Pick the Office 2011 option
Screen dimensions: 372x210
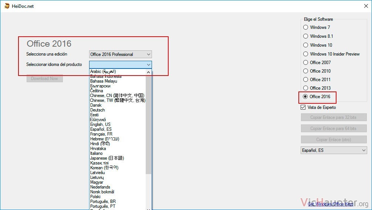point(305,80)
